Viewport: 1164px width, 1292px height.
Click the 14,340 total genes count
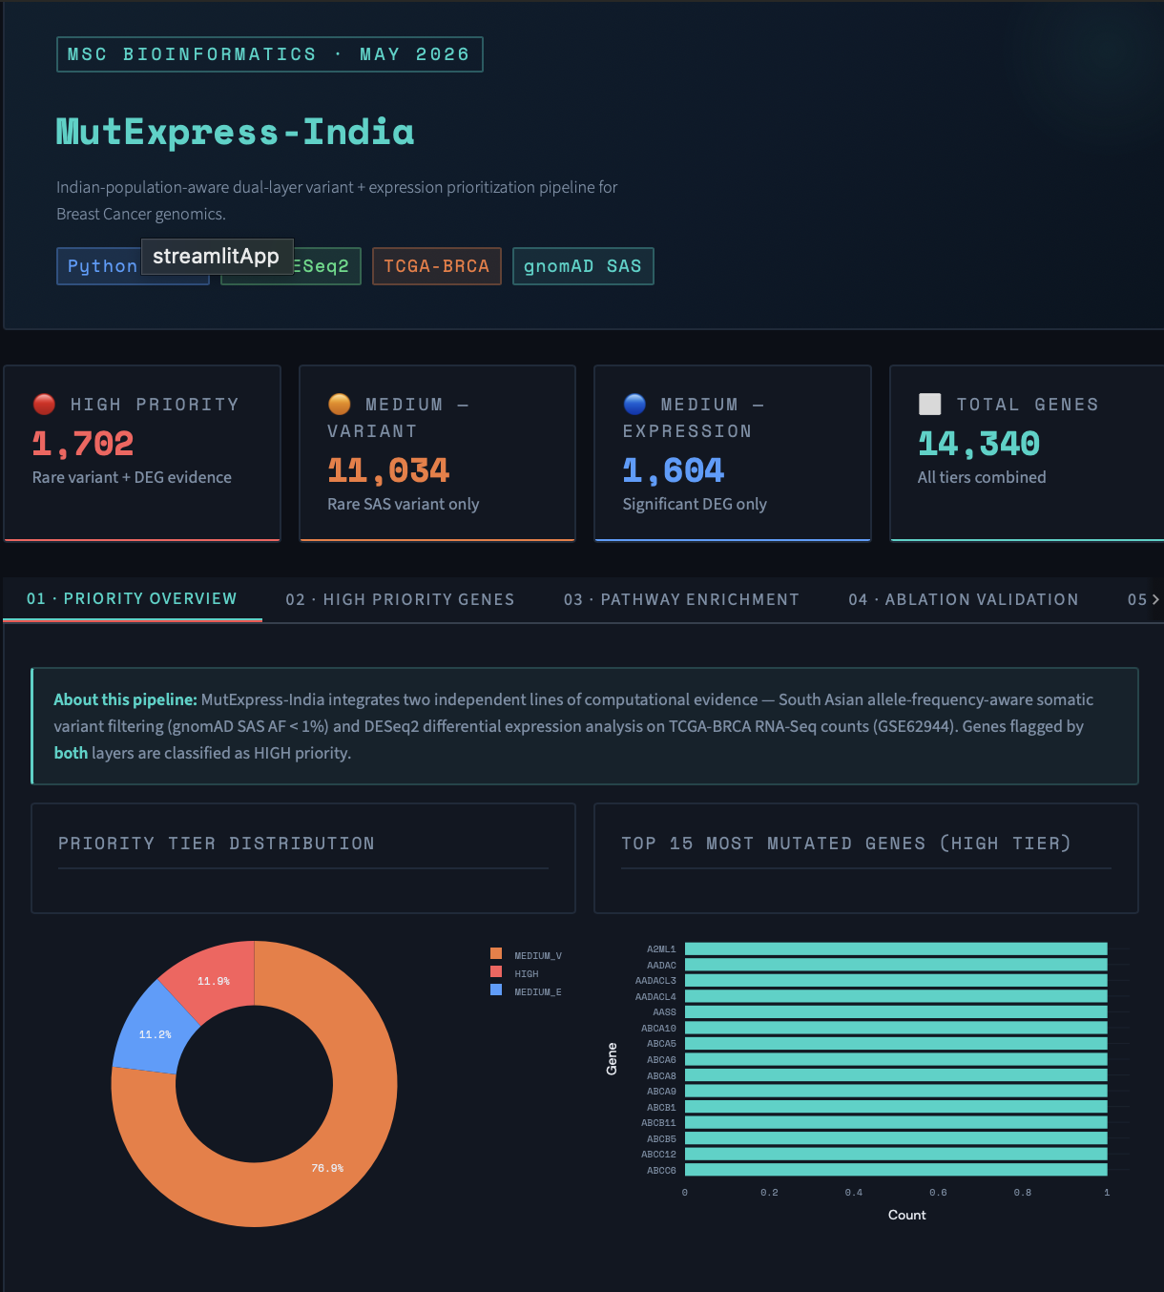coord(979,444)
